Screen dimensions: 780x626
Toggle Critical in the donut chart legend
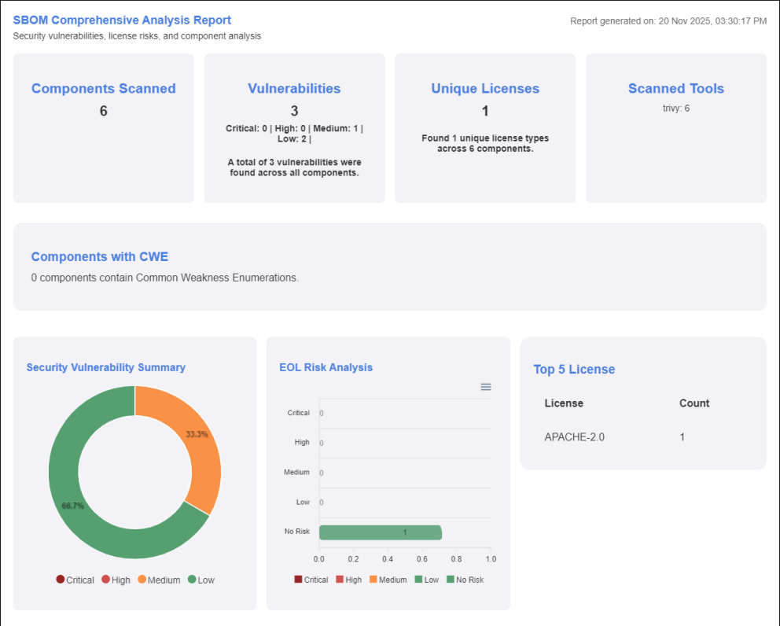(75, 580)
